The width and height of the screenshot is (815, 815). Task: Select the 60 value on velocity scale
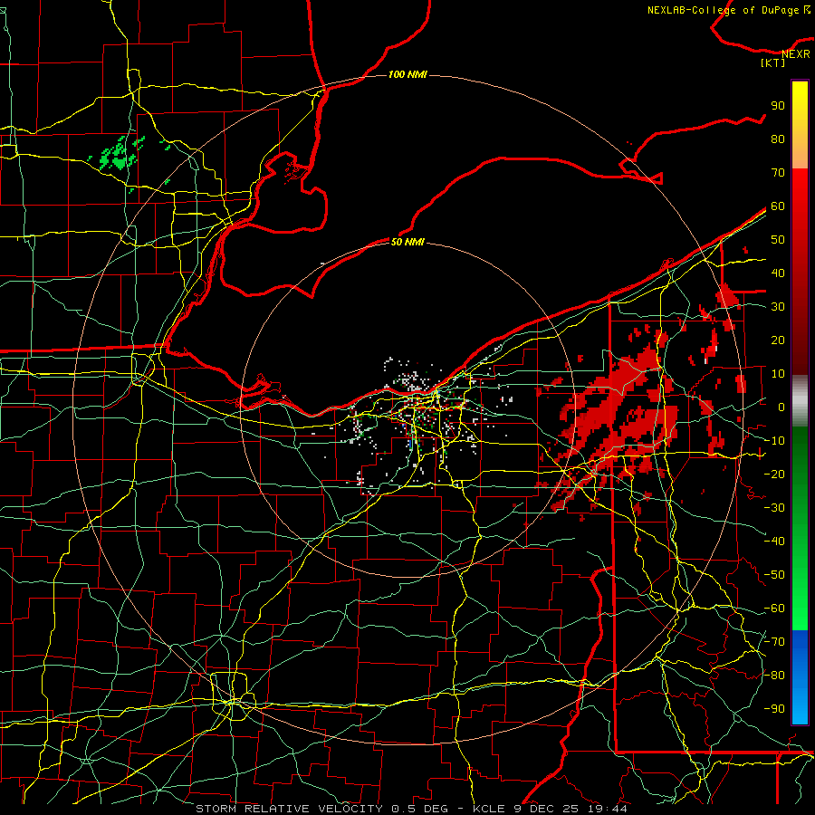click(778, 206)
